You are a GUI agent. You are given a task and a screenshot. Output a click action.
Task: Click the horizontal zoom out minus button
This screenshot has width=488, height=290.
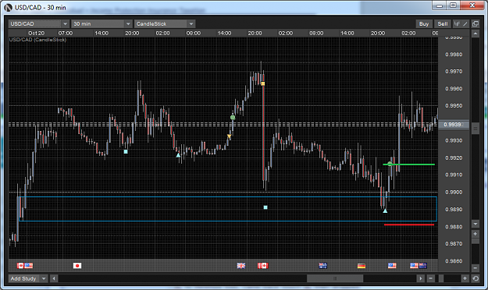coord(430,278)
